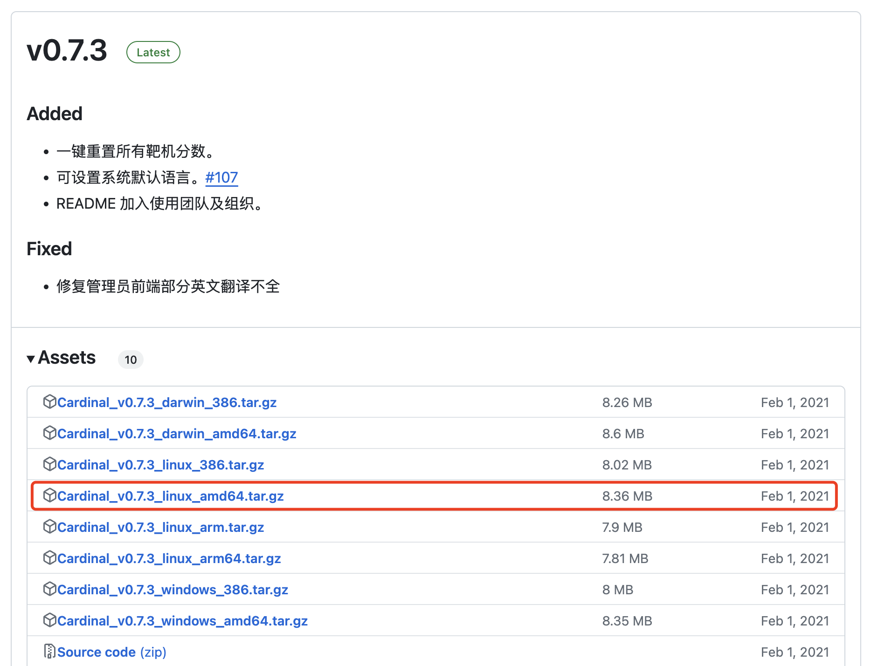Select the 7.81 MB size value
The width and height of the screenshot is (871, 666).
(x=625, y=558)
